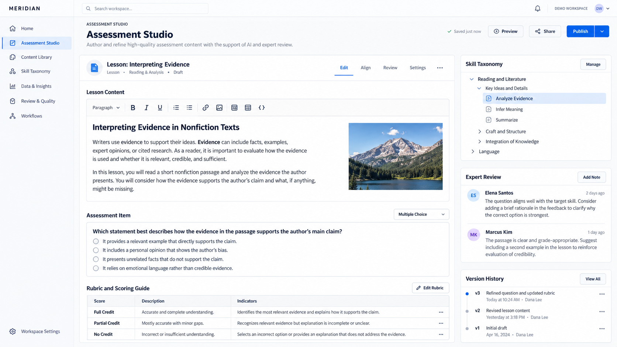Expand Language taxonomy node

tap(473, 152)
